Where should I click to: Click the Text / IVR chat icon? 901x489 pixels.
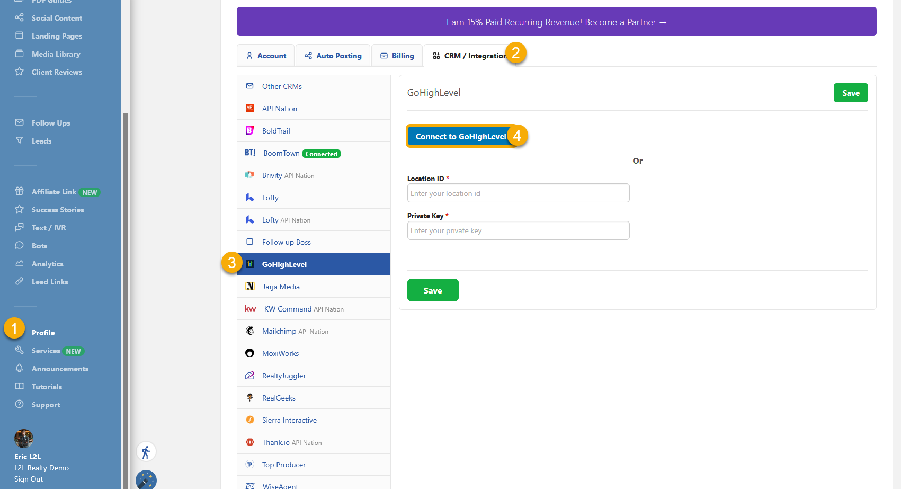coord(20,227)
